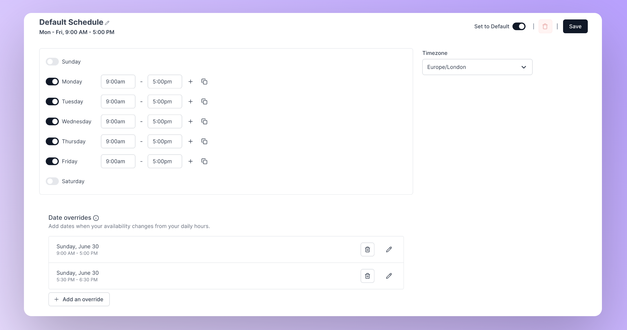Screen dimensions: 627x330
Task: Click the pencil icon beside Default Schedule title
Action: (107, 23)
